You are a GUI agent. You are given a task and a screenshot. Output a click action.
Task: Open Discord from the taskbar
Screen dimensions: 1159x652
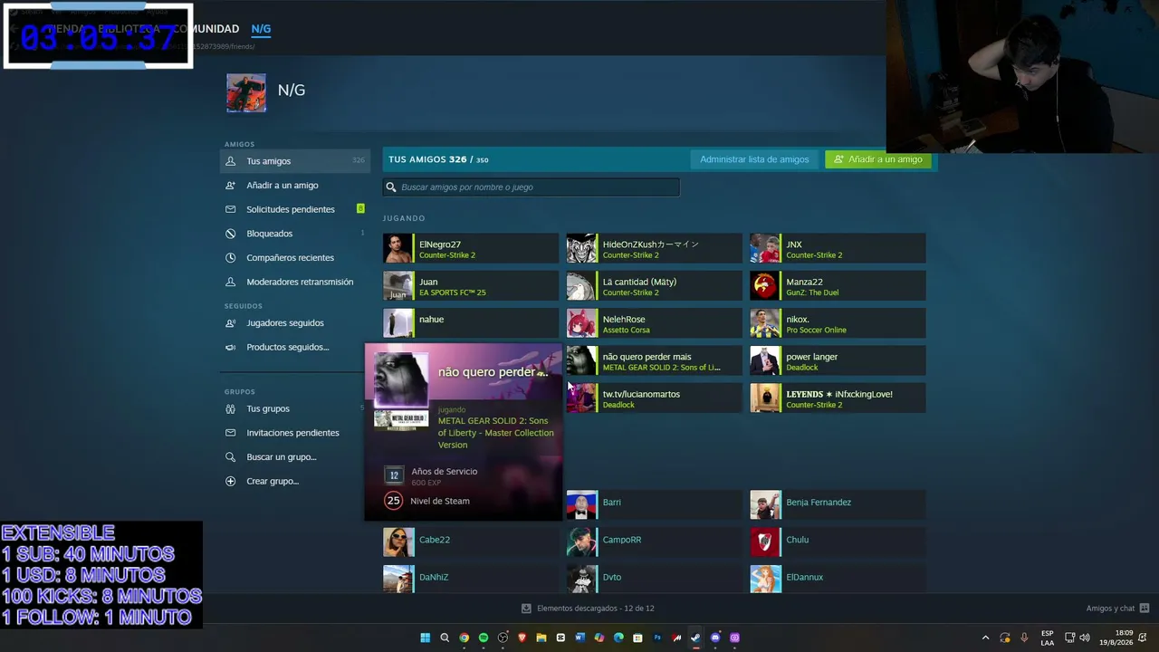(715, 638)
